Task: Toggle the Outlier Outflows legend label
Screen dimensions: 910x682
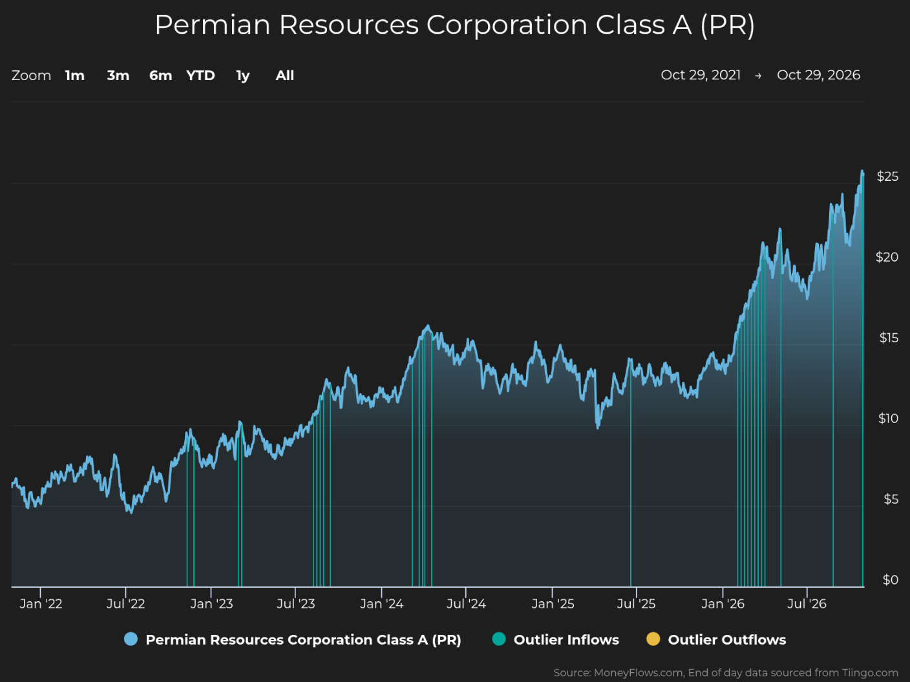Action: click(x=727, y=640)
